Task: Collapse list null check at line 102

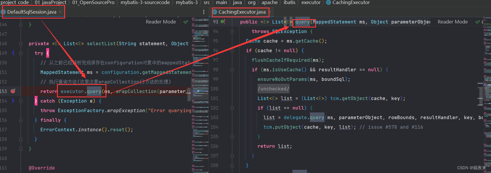Action: (x=232, y=108)
